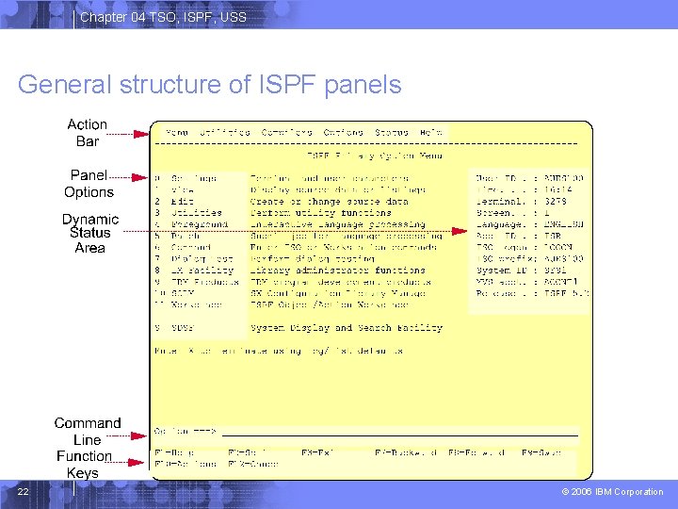Click the Language ENGLISH status line
This screenshot has height=509, width=678.
coord(529,224)
